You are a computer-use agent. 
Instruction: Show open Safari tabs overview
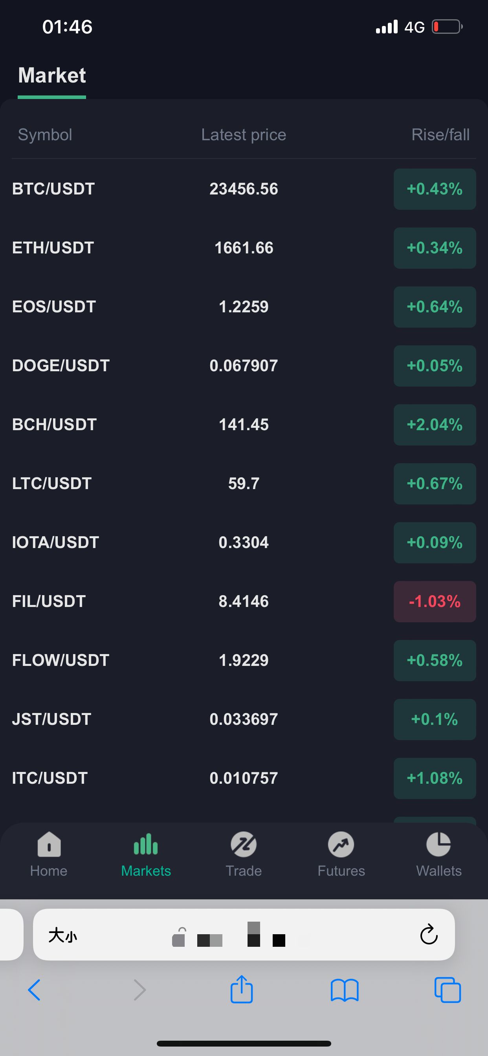pyautogui.click(x=448, y=990)
